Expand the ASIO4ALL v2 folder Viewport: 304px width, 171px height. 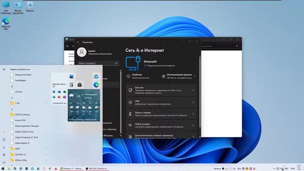pyautogui.click(x=28, y=154)
